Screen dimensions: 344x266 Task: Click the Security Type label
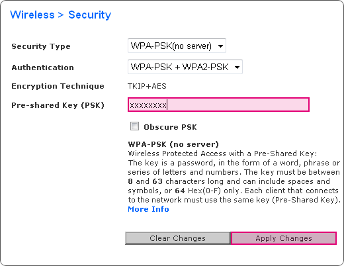point(41,46)
